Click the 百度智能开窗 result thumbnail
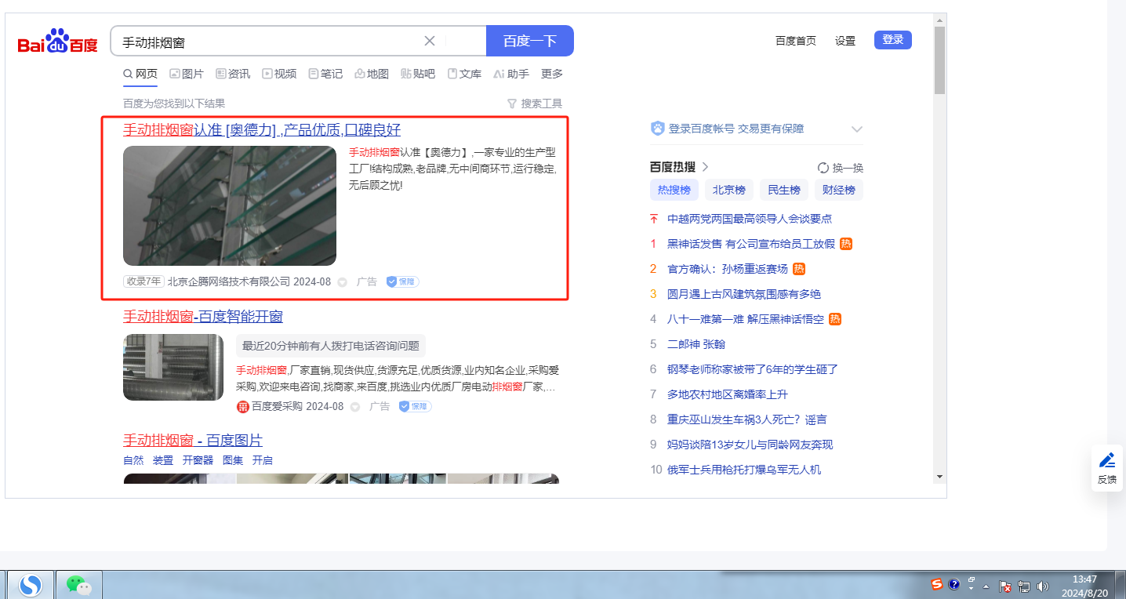Viewport: 1126px width, 599px height. coord(173,367)
